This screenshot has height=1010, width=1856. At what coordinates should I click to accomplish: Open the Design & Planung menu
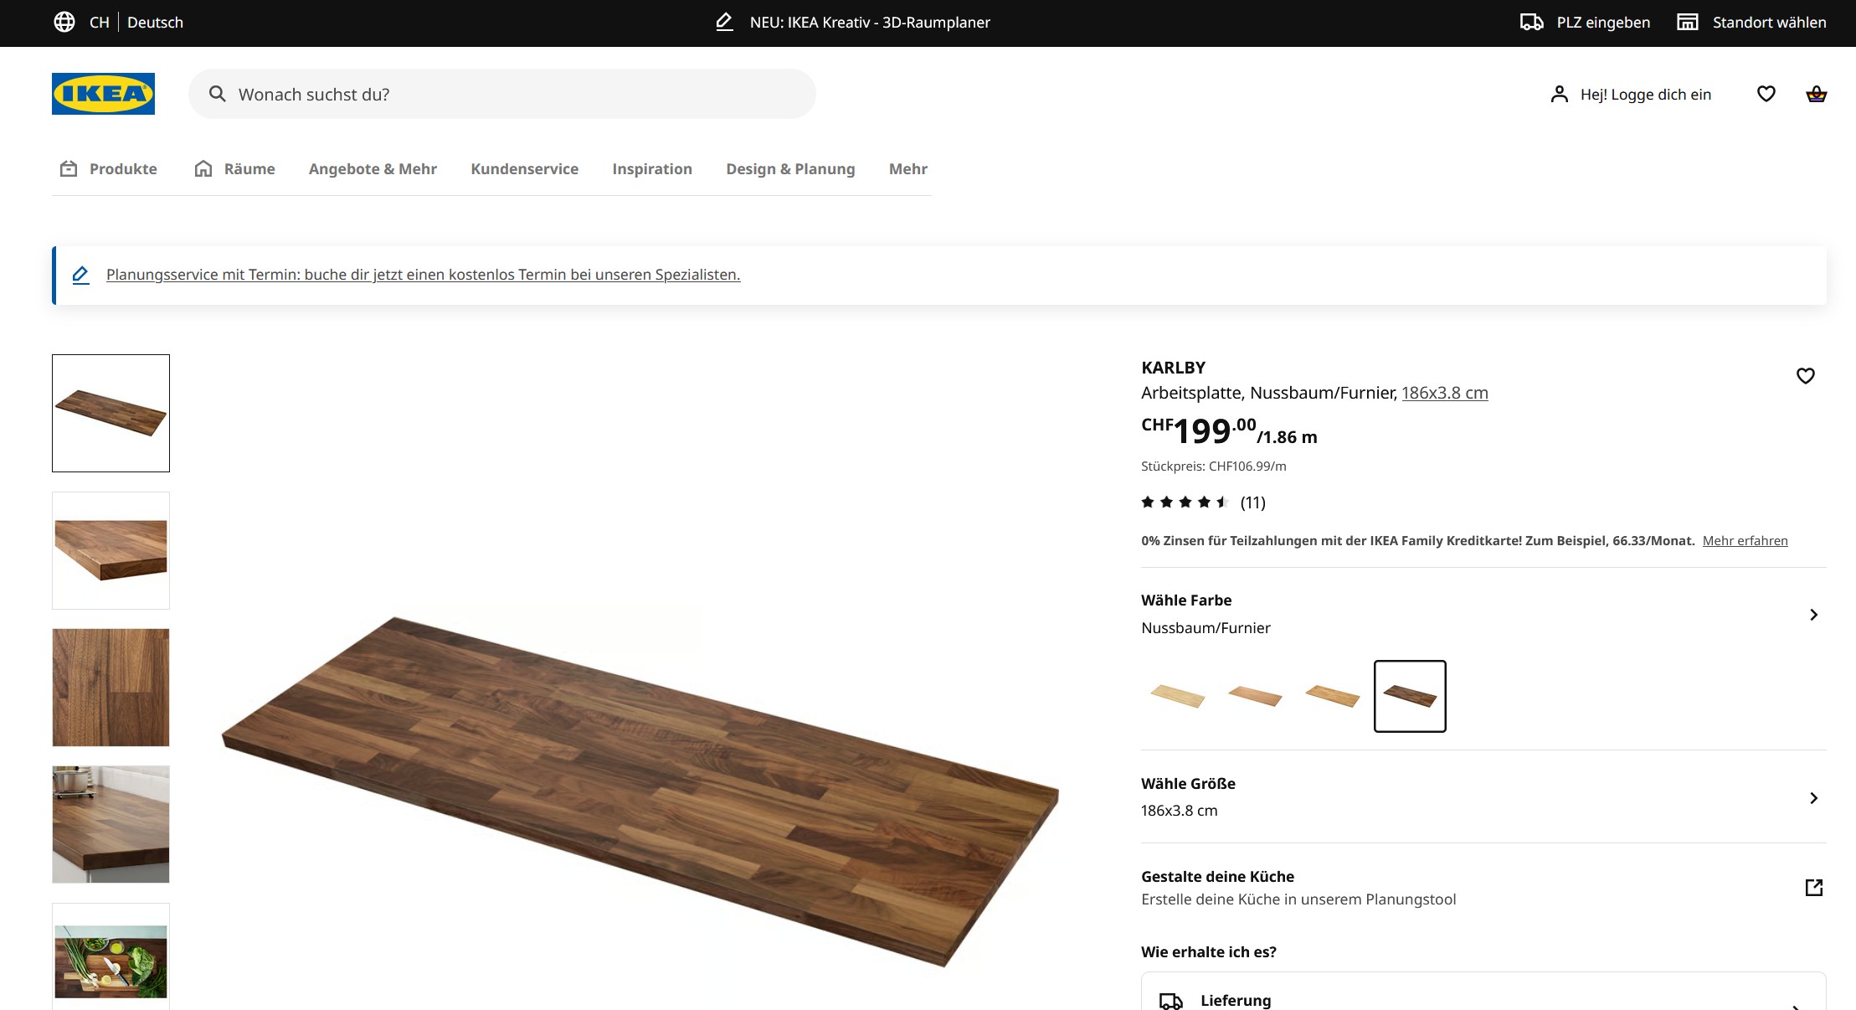(x=789, y=169)
